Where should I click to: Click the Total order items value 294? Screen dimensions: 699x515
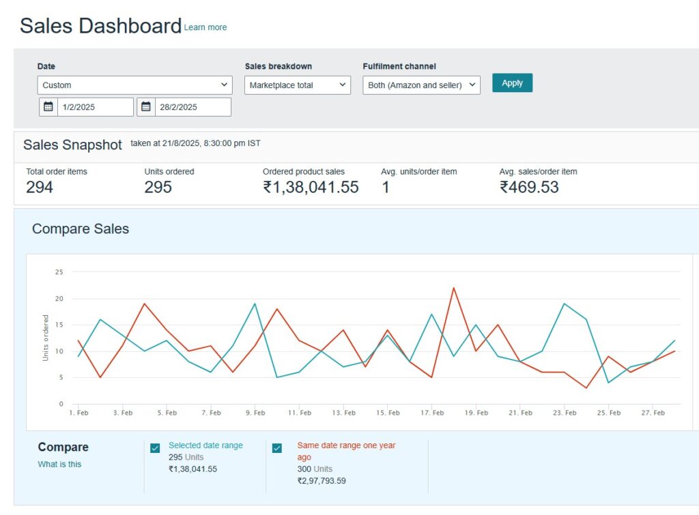[x=40, y=188]
